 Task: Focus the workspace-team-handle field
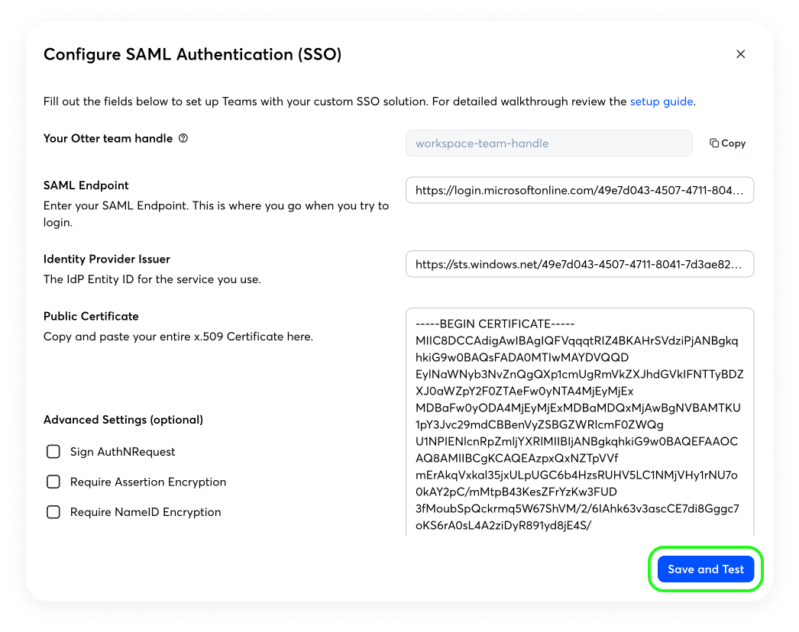click(548, 143)
